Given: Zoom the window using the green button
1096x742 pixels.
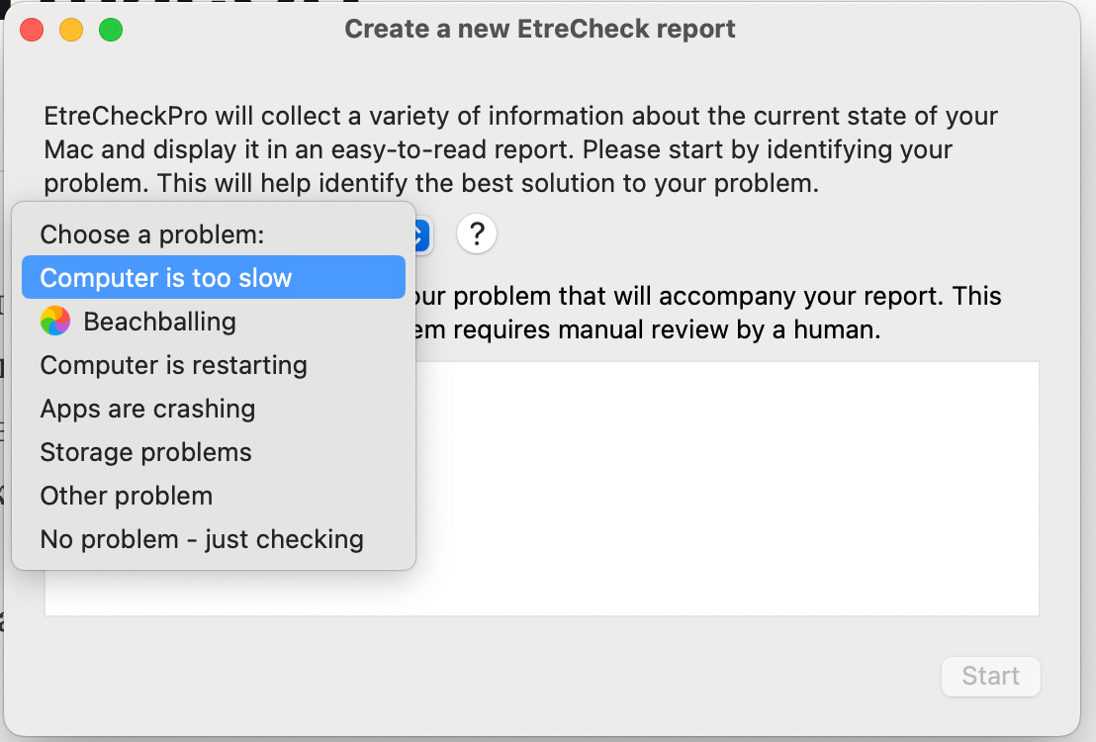Looking at the screenshot, I should (x=111, y=30).
